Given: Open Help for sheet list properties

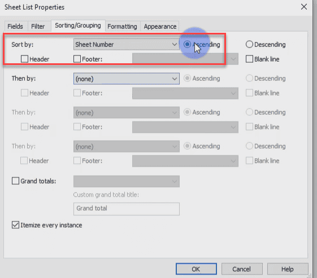Looking at the screenshot, I should pyautogui.click(x=288, y=269).
